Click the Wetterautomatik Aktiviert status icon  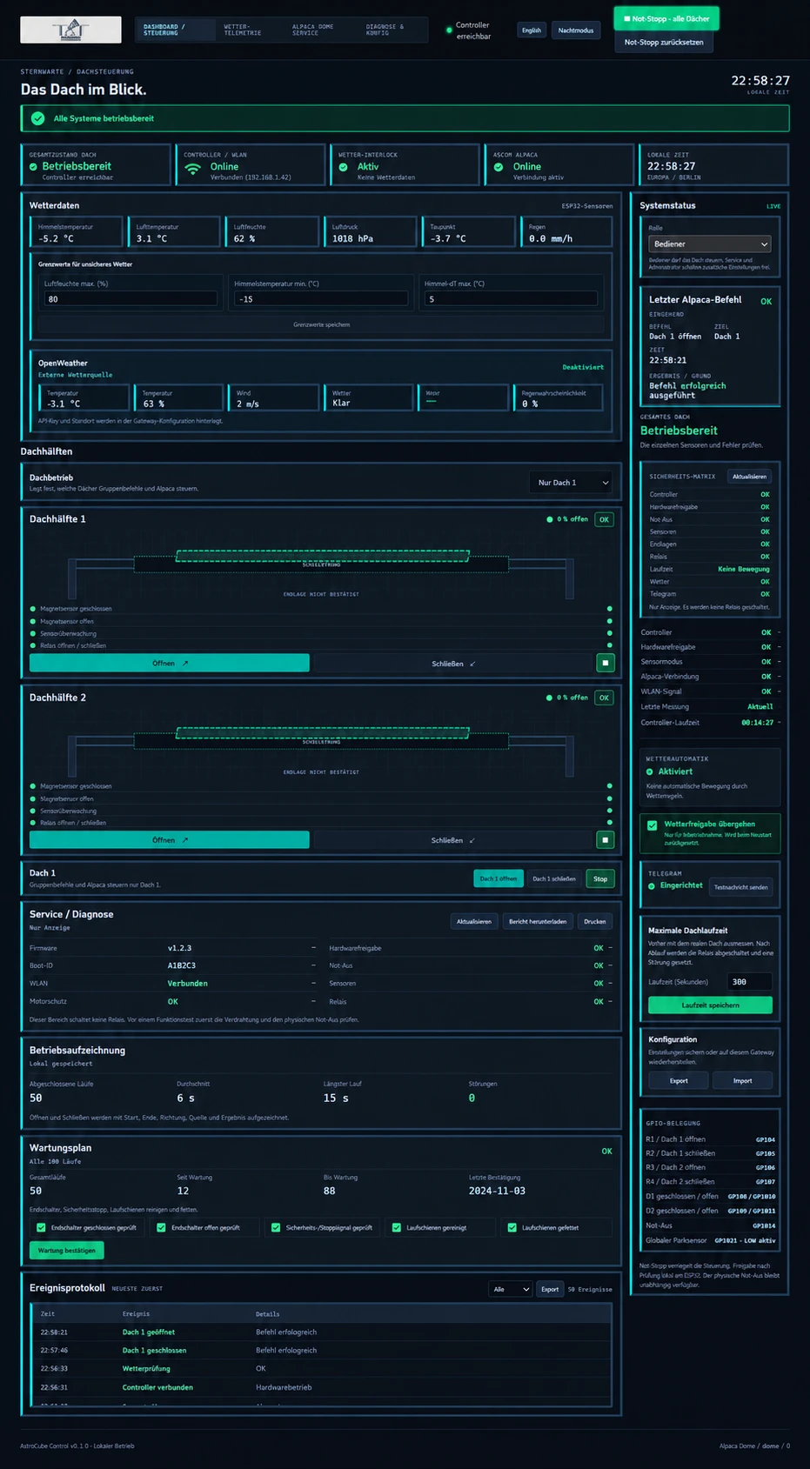pos(649,771)
